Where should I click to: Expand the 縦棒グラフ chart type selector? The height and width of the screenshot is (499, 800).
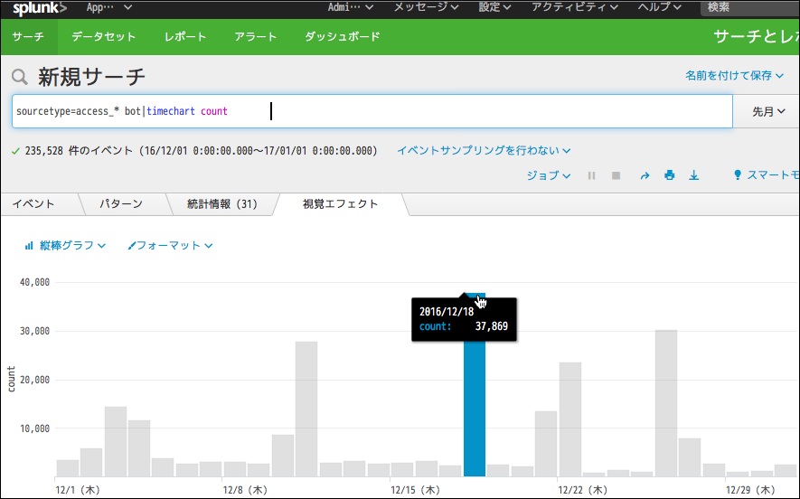point(66,245)
